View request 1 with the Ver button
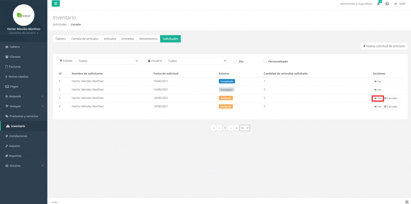Image resolution: width=411 pixels, height=204 pixels. (377, 81)
